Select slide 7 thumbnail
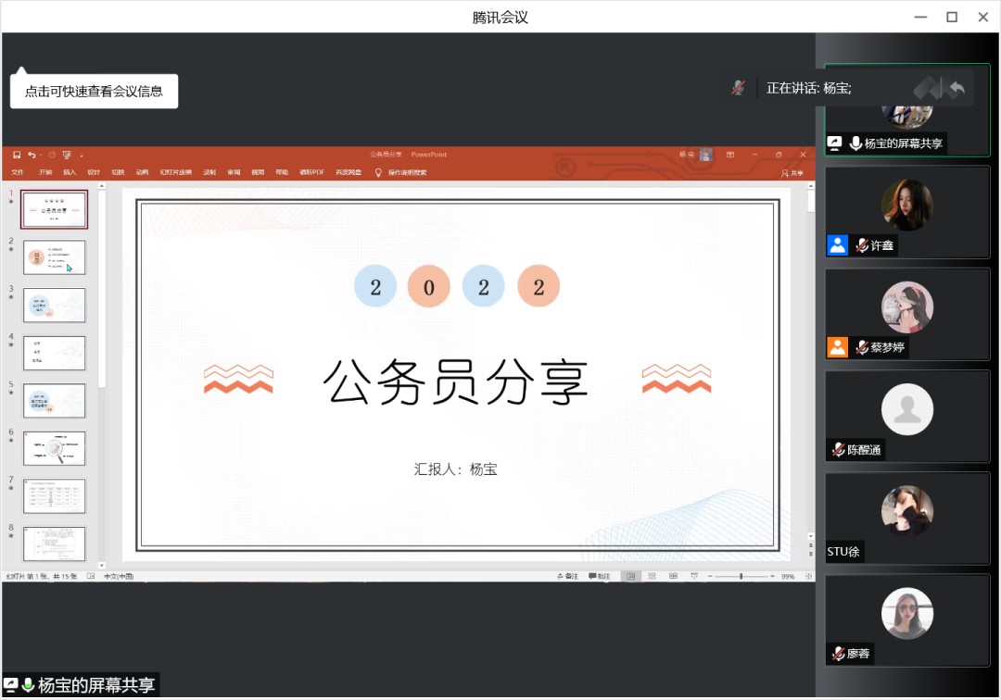The width and height of the screenshot is (1001, 700). pyautogui.click(x=55, y=496)
